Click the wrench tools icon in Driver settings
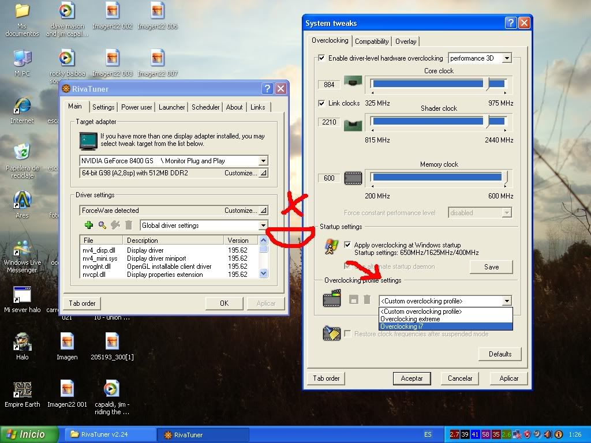 pyautogui.click(x=115, y=226)
